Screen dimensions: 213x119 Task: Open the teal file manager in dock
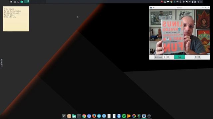tap(74, 116)
